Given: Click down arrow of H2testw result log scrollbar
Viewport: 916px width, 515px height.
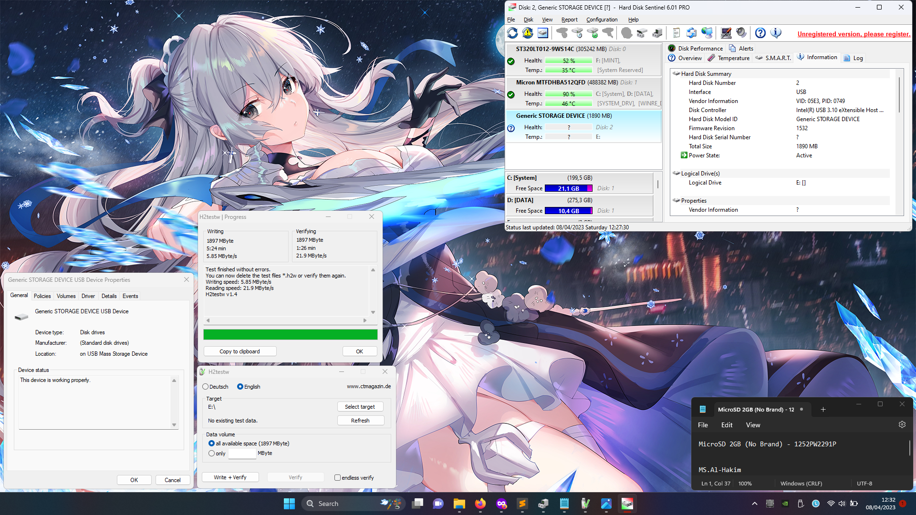Looking at the screenshot, I should click(x=373, y=312).
